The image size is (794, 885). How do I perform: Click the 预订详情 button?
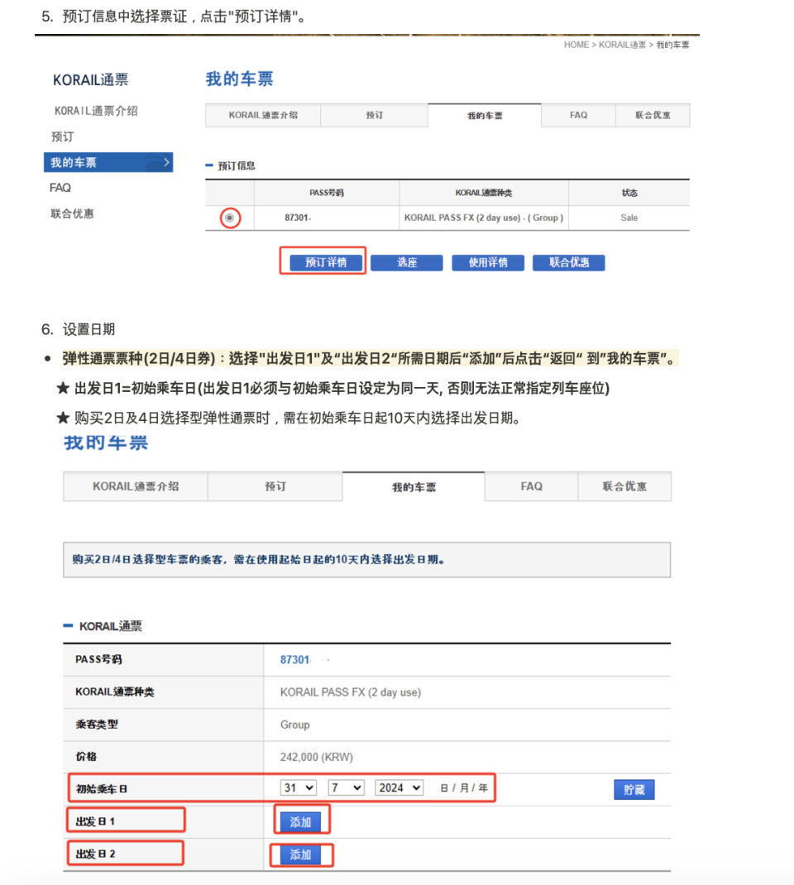tap(326, 262)
